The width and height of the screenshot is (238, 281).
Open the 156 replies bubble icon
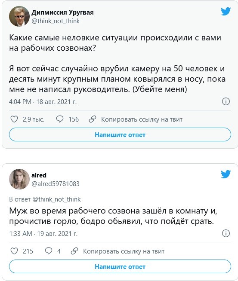coord(59,119)
